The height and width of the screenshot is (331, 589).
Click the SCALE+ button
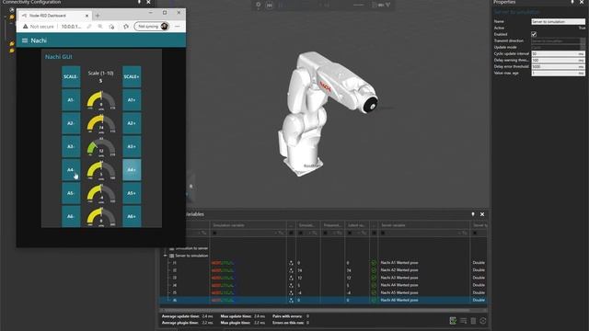(x=132, y=76)
